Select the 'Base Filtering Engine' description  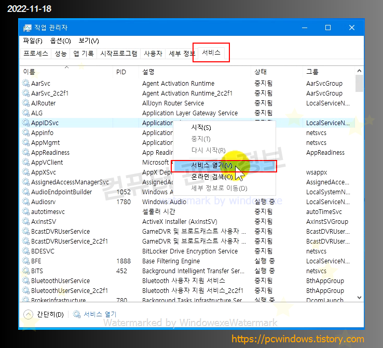171,261
